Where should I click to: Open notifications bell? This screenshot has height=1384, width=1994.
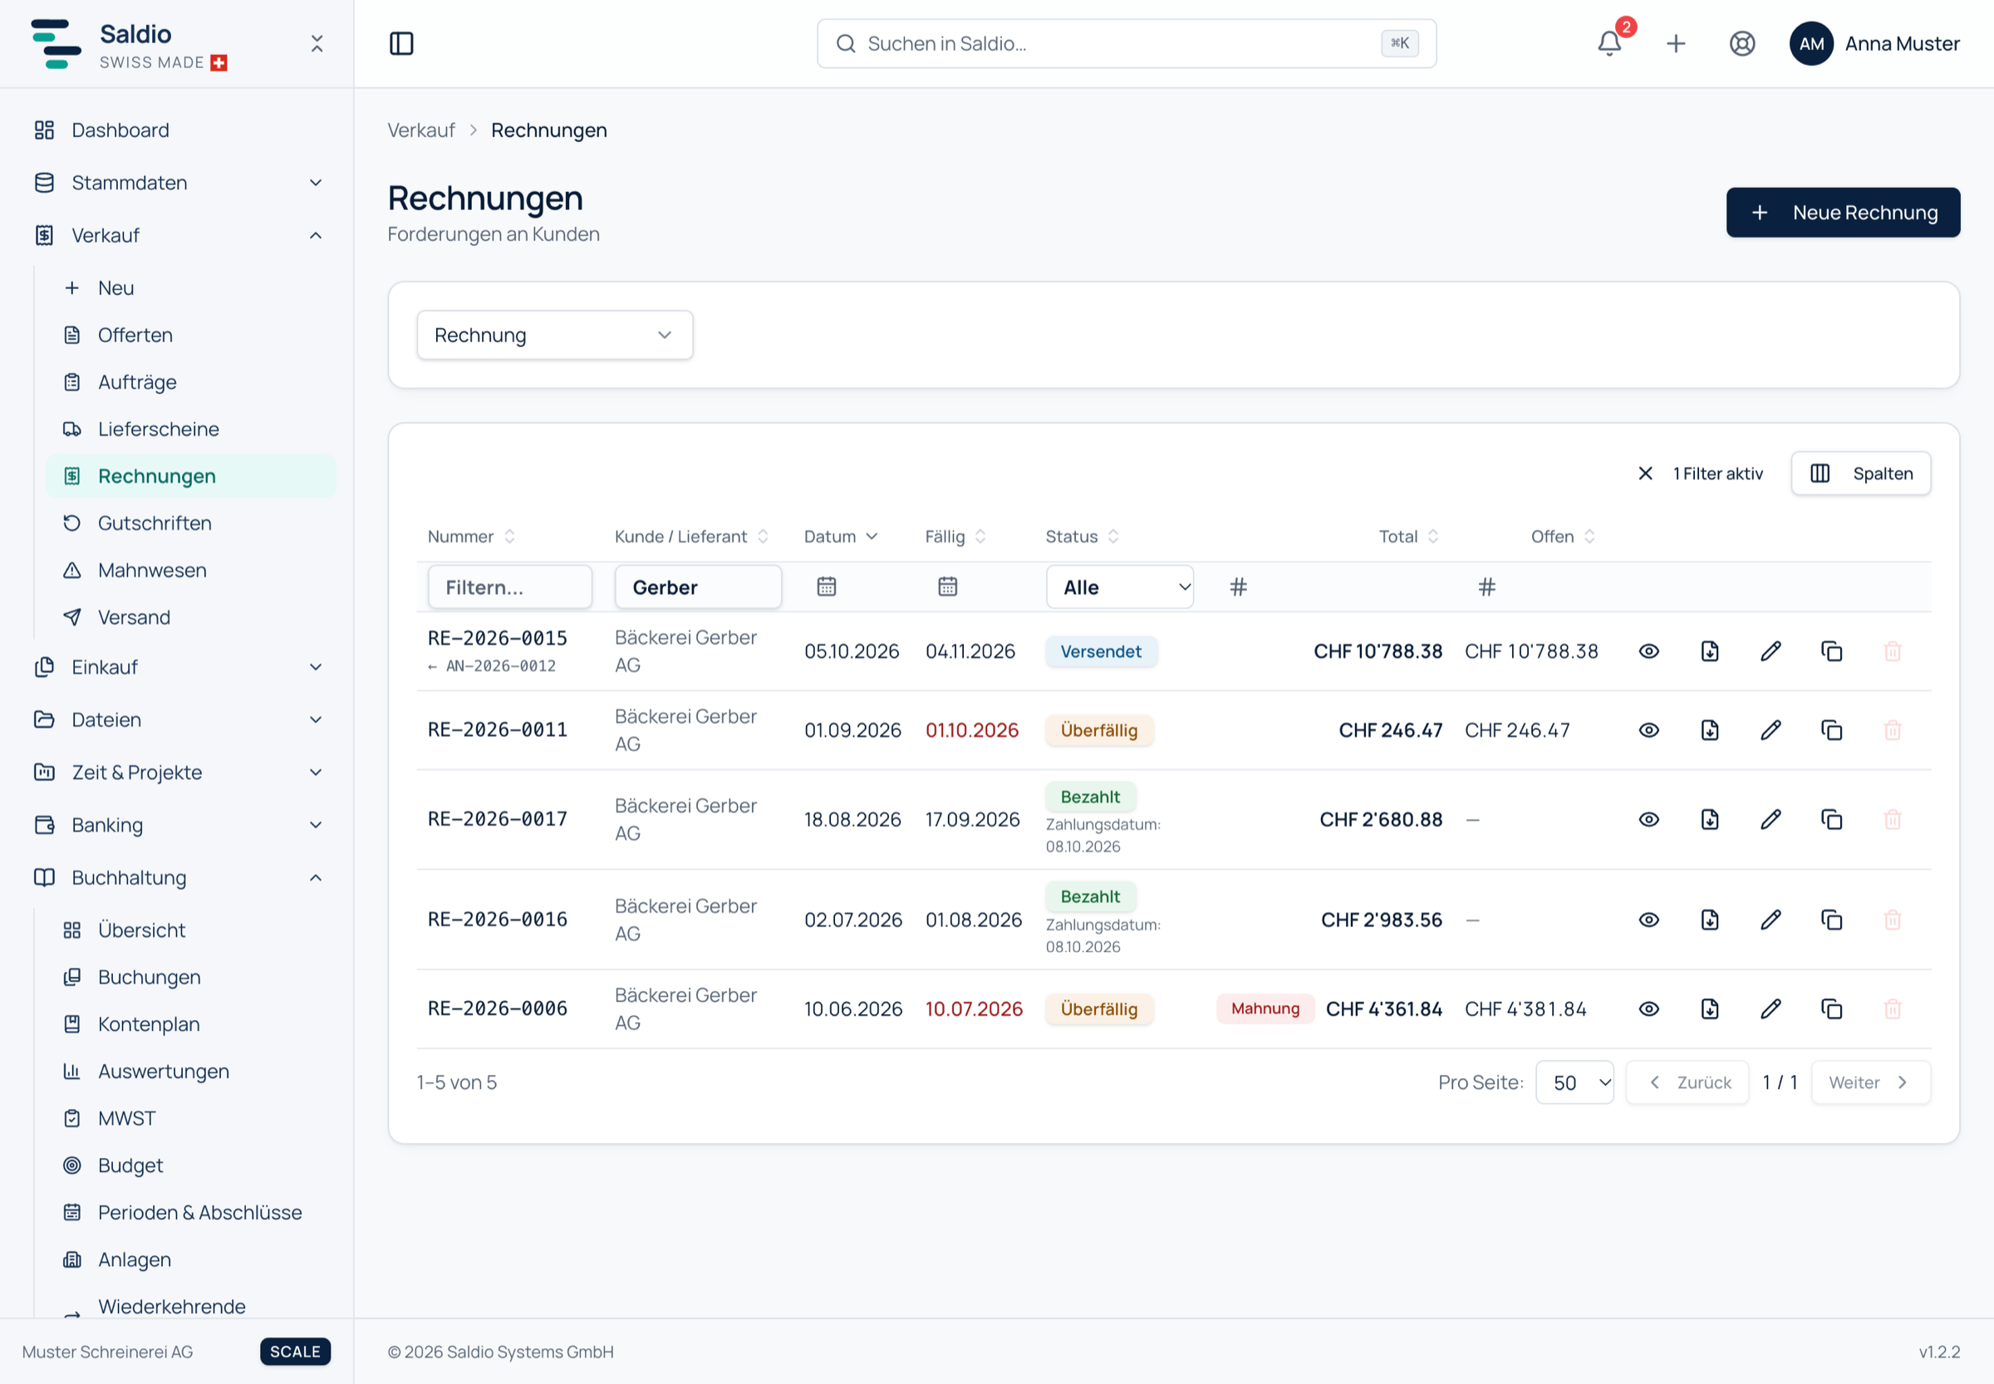[x=1608, y=43]
